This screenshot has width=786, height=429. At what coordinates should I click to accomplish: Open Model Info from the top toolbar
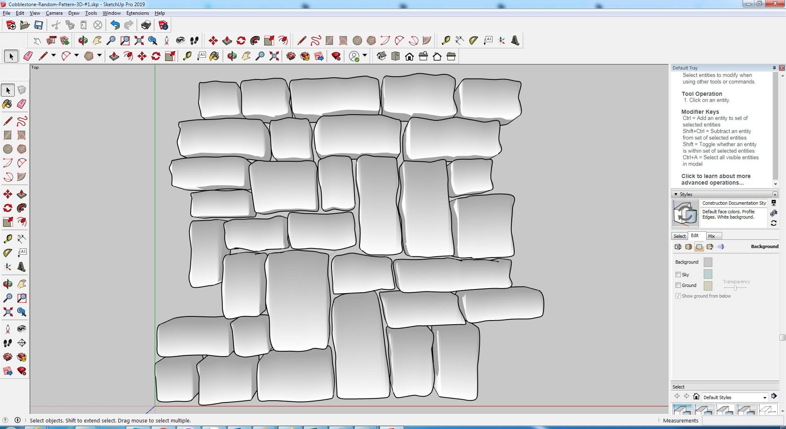click(x=163, y=25)
